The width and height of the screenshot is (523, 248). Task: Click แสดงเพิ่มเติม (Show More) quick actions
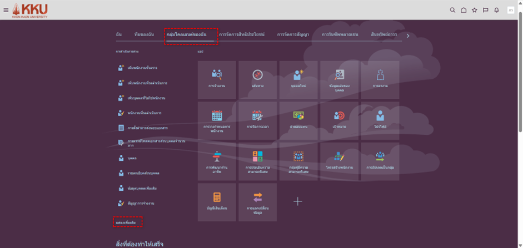pos(126,222)
